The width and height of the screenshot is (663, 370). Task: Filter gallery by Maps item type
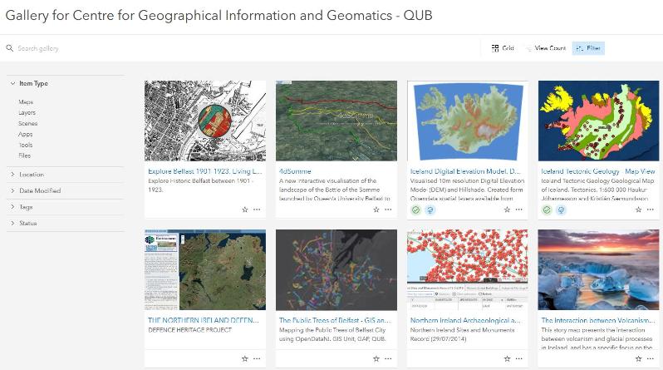tap(26, 101)
